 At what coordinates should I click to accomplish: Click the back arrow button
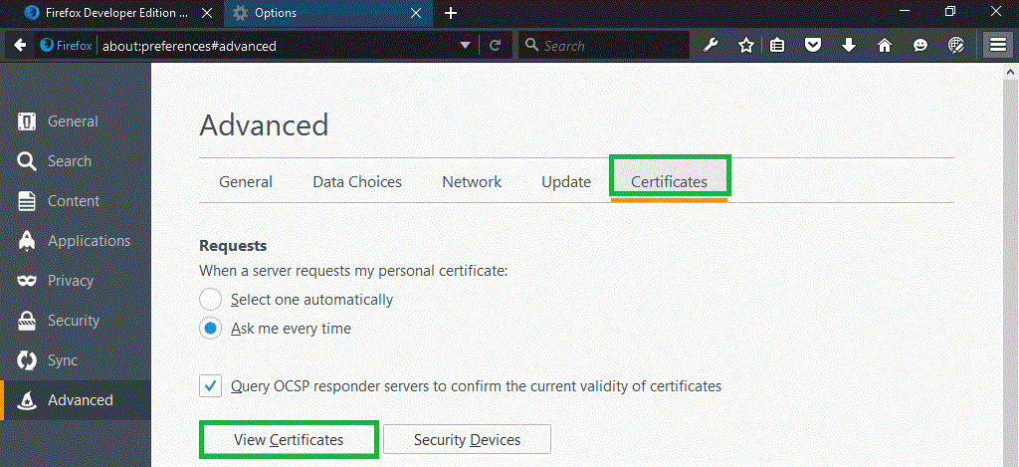pyautogui.click(x=20, y=45)
